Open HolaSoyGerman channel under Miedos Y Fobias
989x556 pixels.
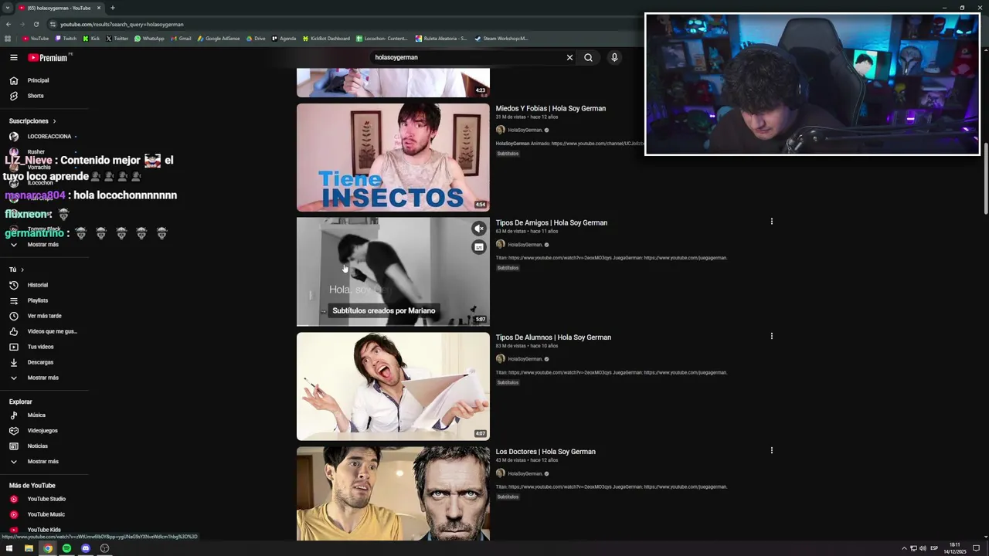tap(525, 131)
